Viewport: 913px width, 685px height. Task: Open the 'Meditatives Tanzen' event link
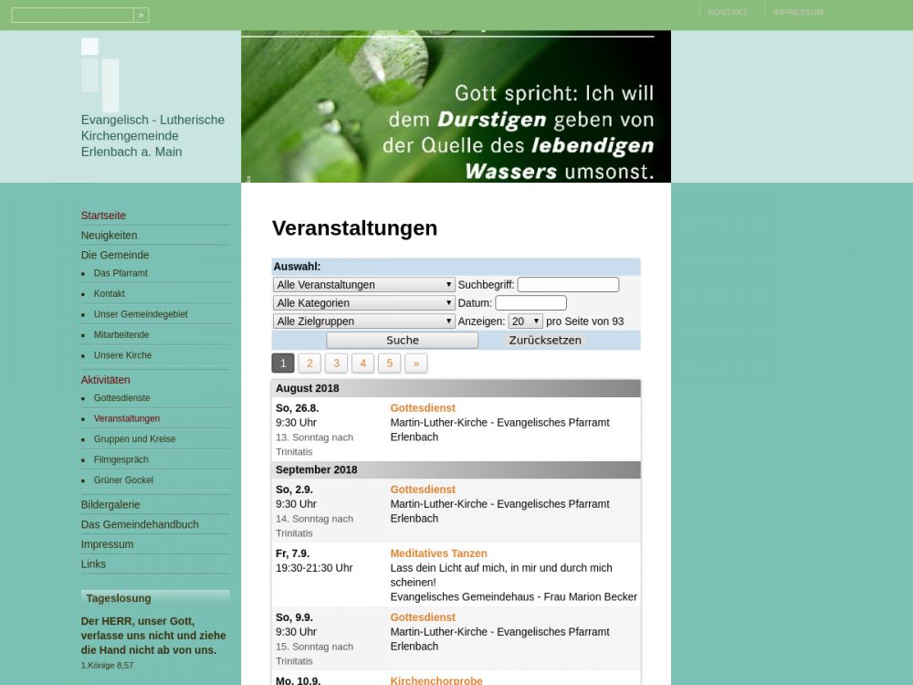(438, 553)
